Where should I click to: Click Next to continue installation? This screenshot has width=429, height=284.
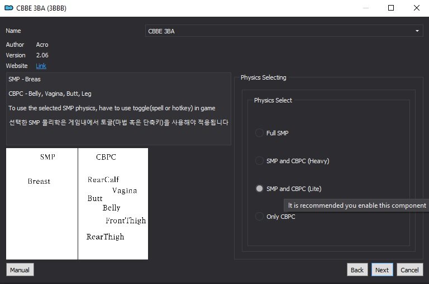[x=382, y=270]
